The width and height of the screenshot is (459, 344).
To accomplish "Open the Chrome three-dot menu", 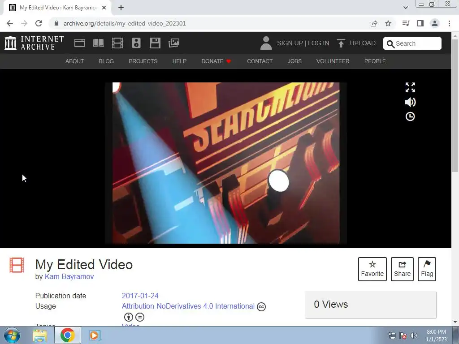I will tap(449, 23).
